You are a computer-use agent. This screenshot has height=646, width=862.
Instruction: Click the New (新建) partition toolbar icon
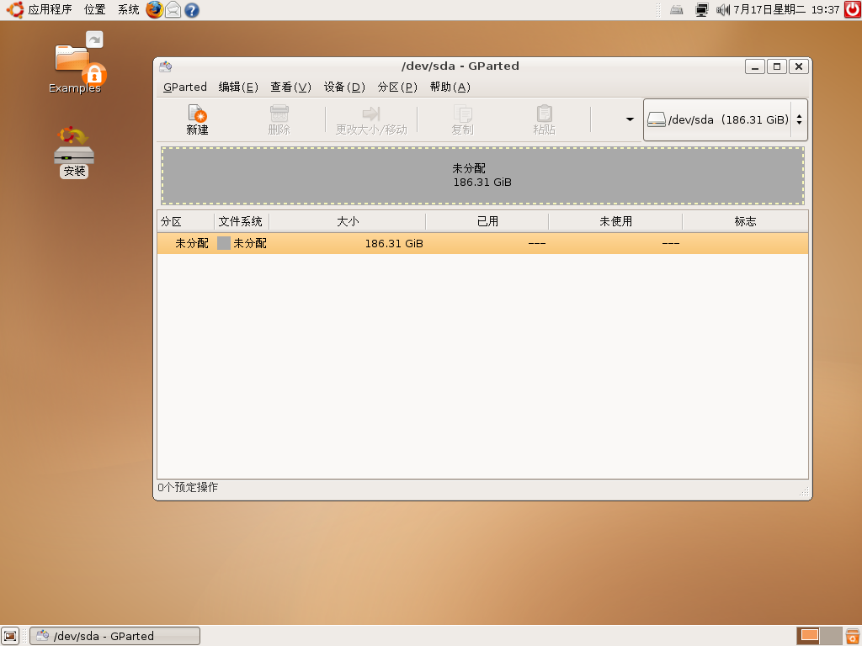click(x=197, y=119)
